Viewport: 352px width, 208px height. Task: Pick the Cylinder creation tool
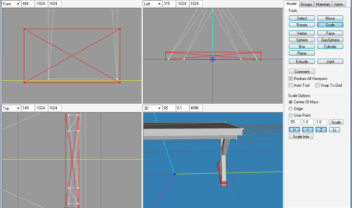330,47
